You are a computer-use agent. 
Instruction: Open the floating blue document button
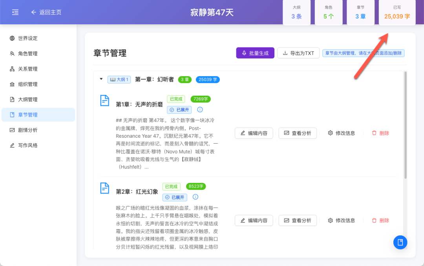pyautogui.click(x=400, y=242)
